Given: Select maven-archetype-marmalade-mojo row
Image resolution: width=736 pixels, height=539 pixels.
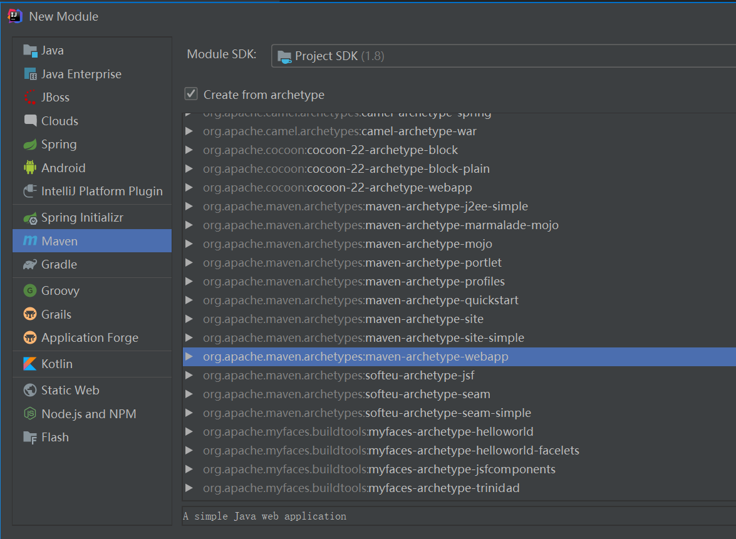Looking at the screenshot, I should [459, 225].
